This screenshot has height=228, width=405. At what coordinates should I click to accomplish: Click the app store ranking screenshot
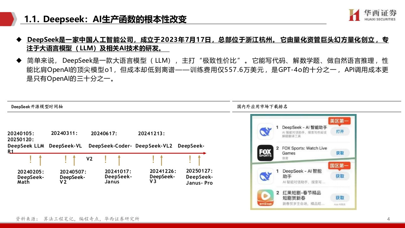coord(303,162)
